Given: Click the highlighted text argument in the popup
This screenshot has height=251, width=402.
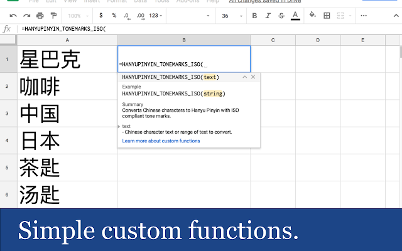Looking at the screenshot, I should point(210,77).
